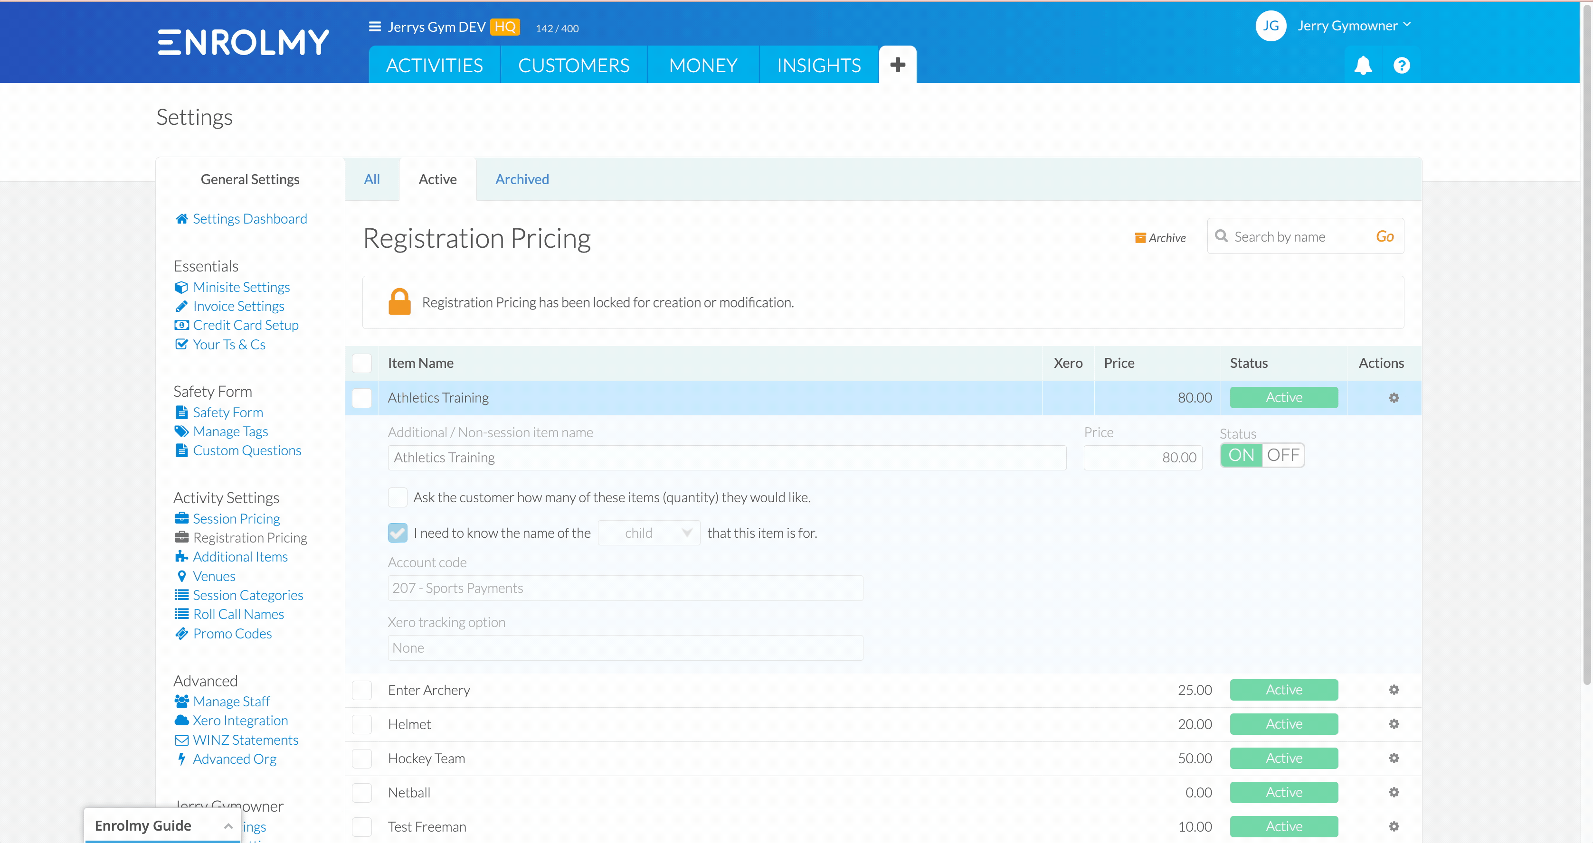Open the gear actions for Enter Archery
The height and width of the screenshot is (843, 1593).
click(1394, 690)
